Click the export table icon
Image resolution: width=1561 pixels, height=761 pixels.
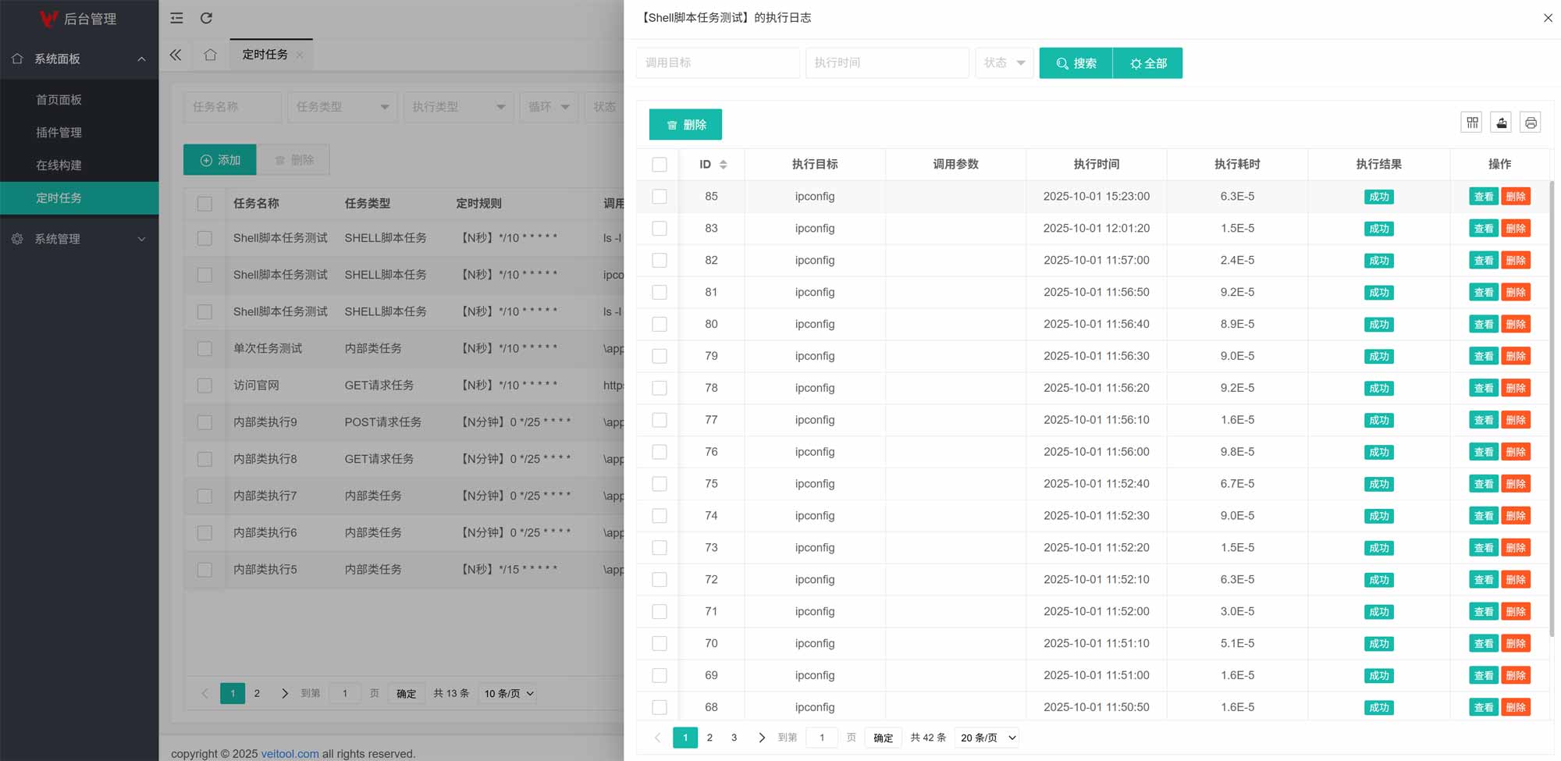[x=1501, y=123]
